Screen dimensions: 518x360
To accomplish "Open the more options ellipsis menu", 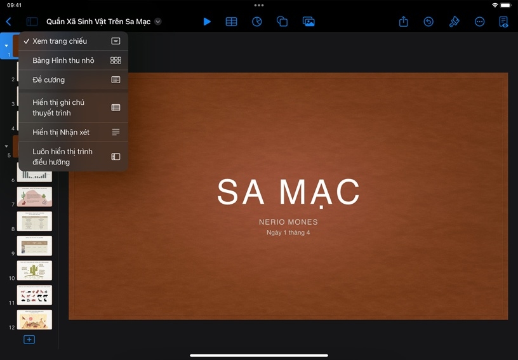I will tap(479, 22).
